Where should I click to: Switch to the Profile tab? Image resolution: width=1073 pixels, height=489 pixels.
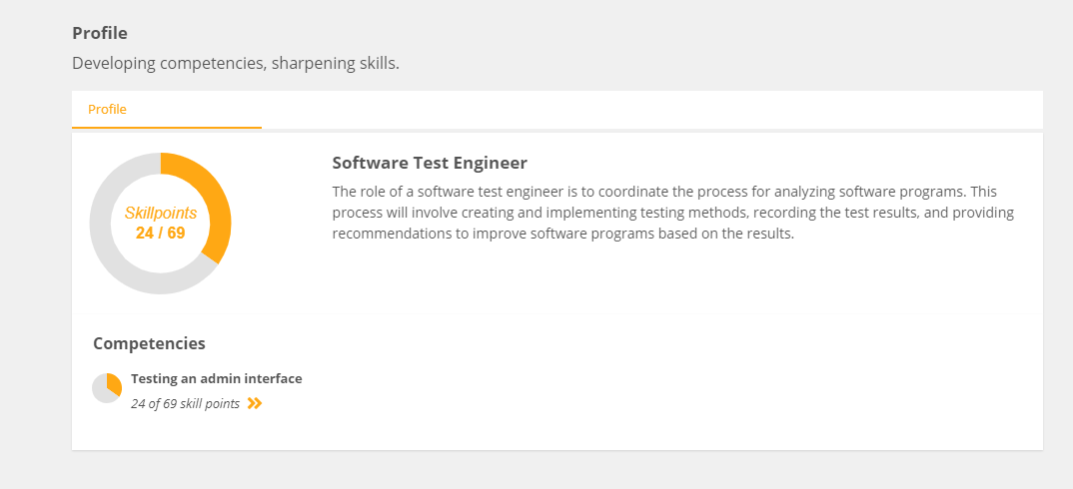[108, 110]
